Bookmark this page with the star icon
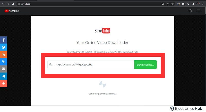 click(173, 4)
